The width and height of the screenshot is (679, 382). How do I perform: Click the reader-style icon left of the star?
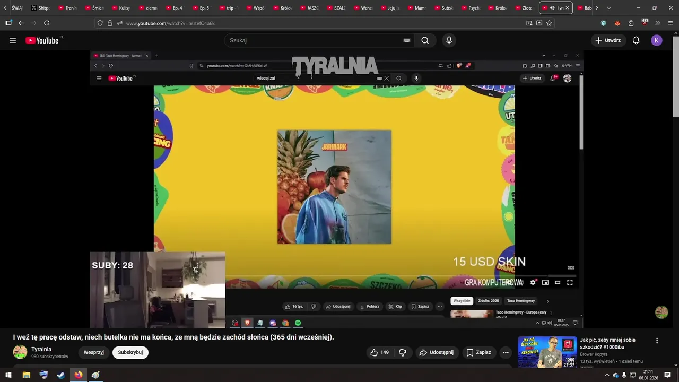539,23
